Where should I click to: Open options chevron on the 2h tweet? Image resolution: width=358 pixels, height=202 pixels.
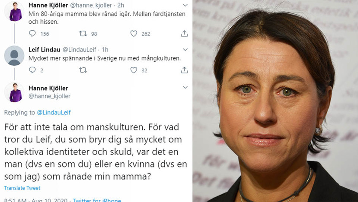point(185,5)
